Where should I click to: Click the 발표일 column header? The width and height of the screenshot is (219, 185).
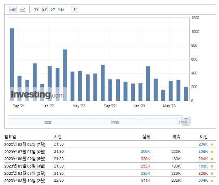pos(10,137)
